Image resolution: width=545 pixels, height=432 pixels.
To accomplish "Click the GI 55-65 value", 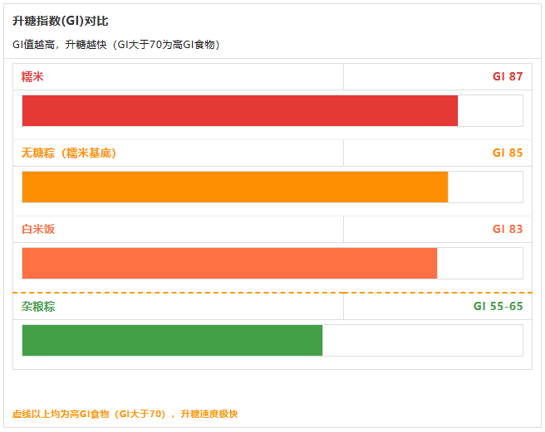I will pos(498,307).
